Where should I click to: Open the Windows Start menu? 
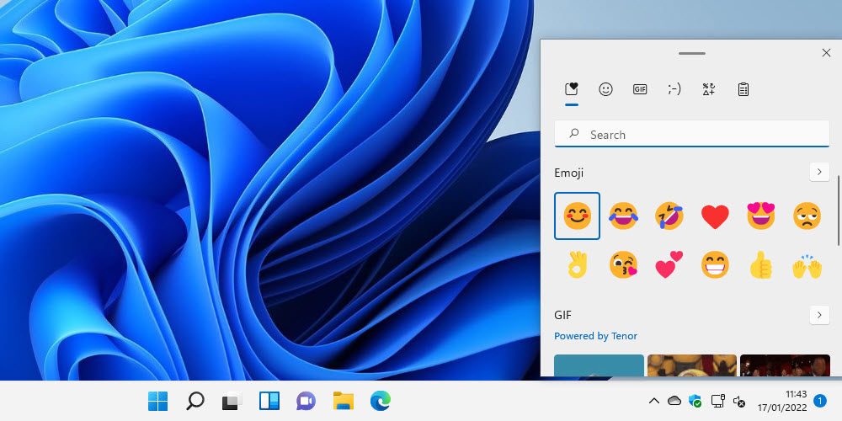[x=158, y=401]
